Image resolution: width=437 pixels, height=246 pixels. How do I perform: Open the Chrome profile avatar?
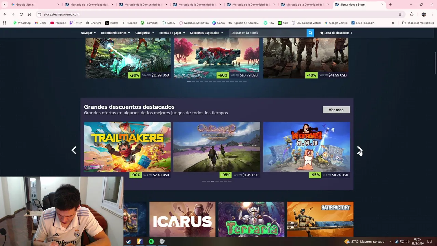tap(424, 14)
